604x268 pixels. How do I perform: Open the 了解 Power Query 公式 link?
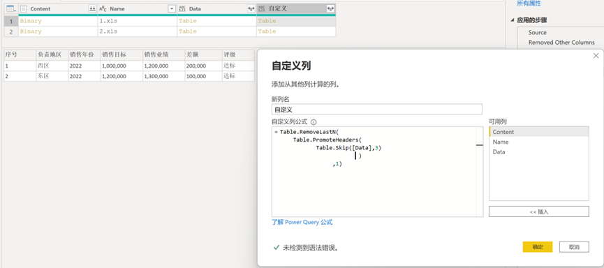[302, 222]
